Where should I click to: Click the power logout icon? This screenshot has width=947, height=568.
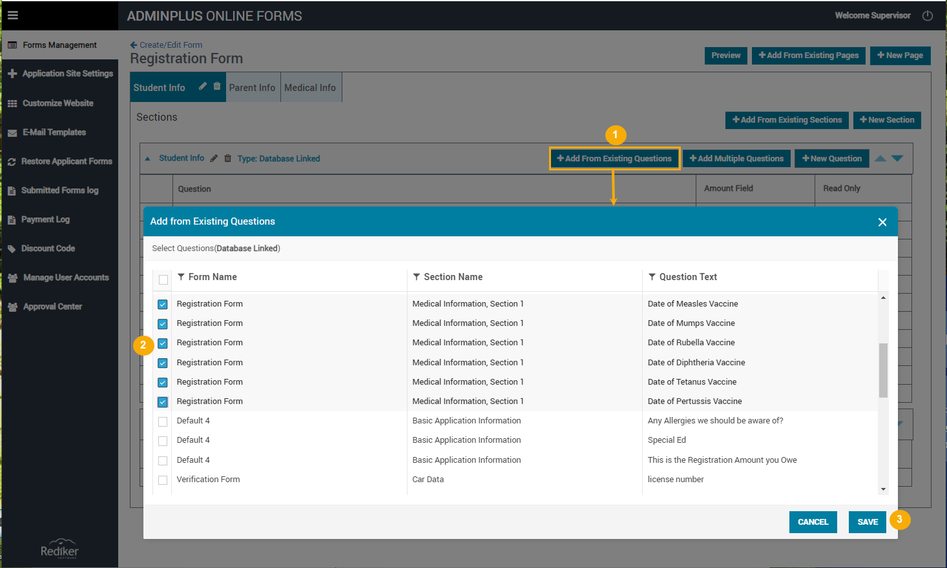tap(928, 15)
